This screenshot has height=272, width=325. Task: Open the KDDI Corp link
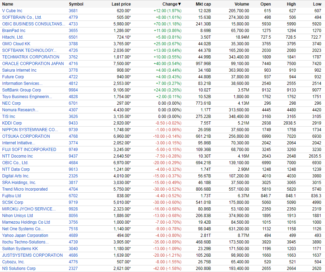tap(12, 123)
